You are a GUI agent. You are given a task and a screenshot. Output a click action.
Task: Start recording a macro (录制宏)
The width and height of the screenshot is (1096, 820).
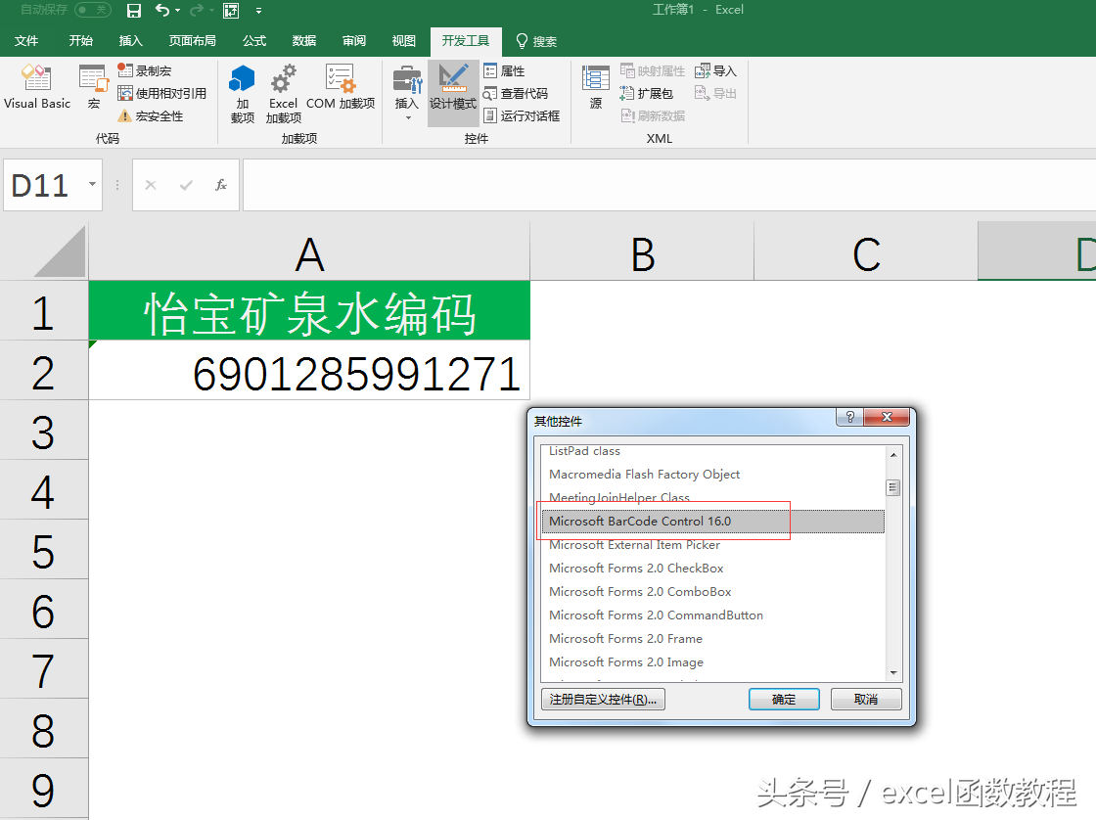coord(145,70)
